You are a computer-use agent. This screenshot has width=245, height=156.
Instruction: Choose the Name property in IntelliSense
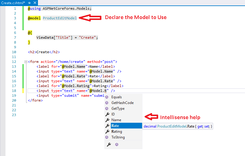pyautogui.click(x=116, y=120)
